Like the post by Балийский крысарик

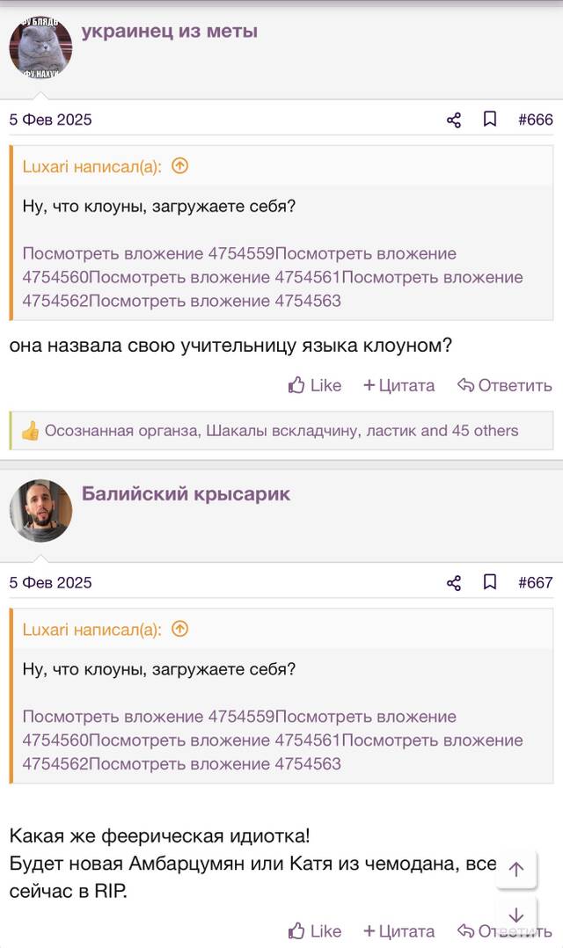314,931
